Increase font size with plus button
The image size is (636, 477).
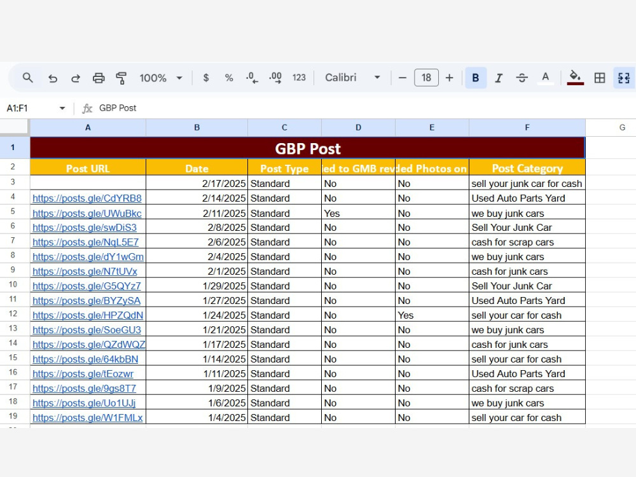(450, 78)
